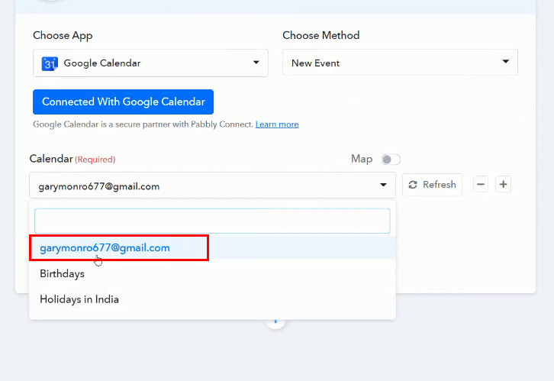Toggle the Map switch for Calendar
This screenshot has width=554, height=381.
(x=391, y=160)
